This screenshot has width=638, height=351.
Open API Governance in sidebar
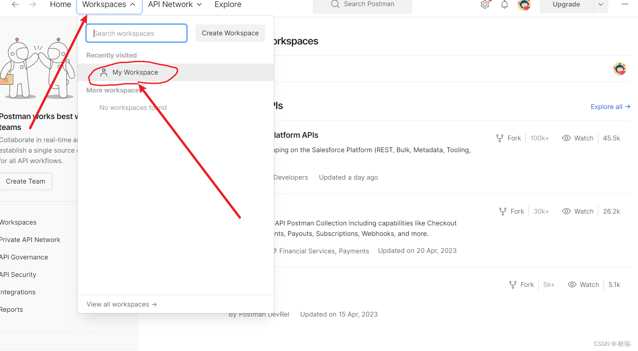click(x=24, y=257)
